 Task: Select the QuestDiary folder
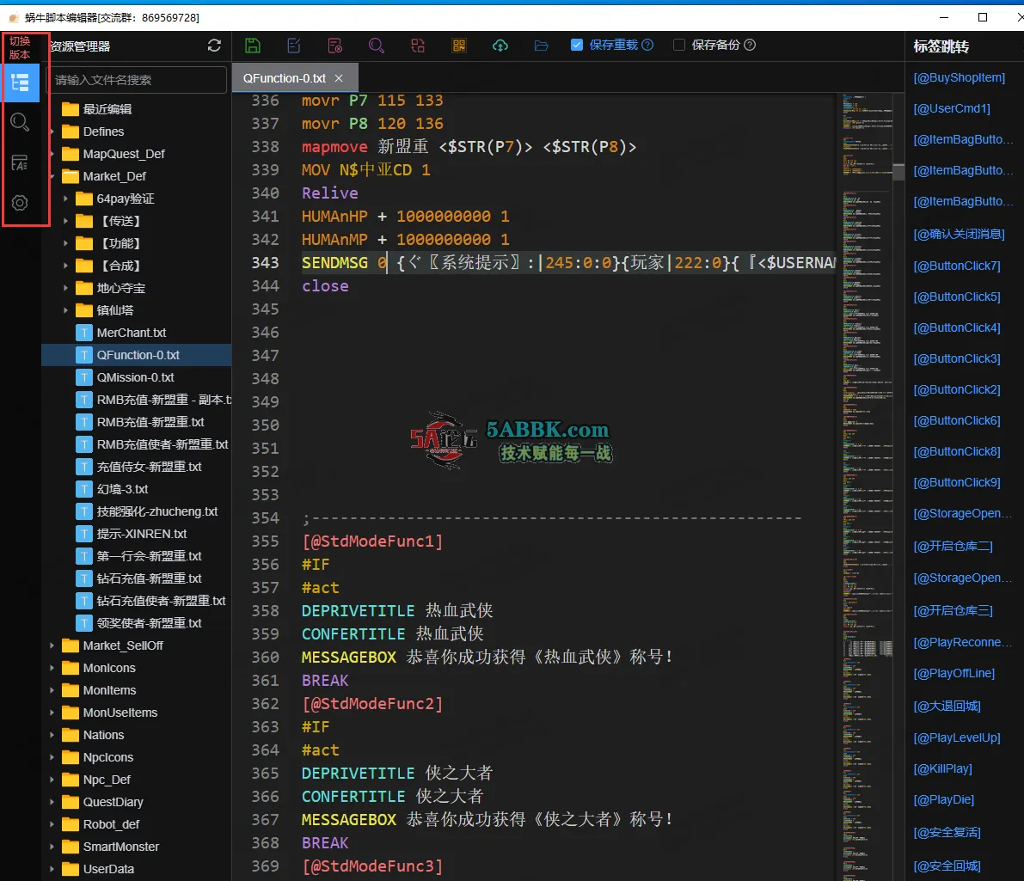113,802
